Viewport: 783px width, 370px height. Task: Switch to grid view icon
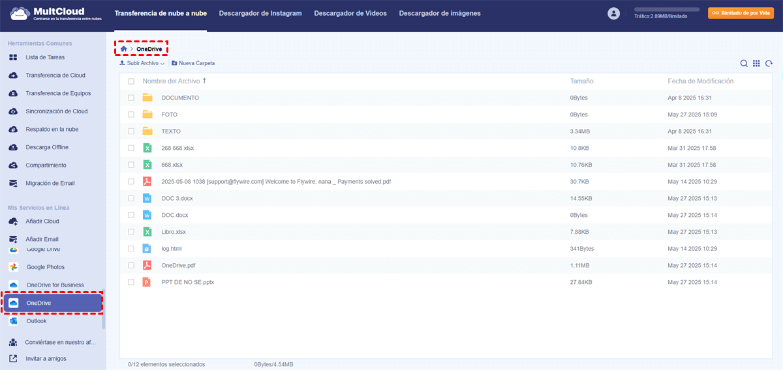coord(756,63)
